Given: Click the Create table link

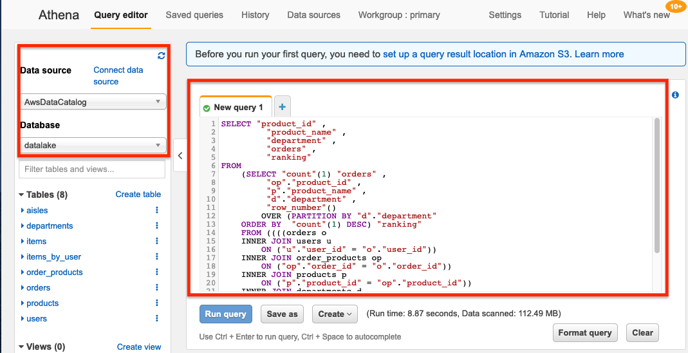Looking at the screenshot, I should pos(138,194).
